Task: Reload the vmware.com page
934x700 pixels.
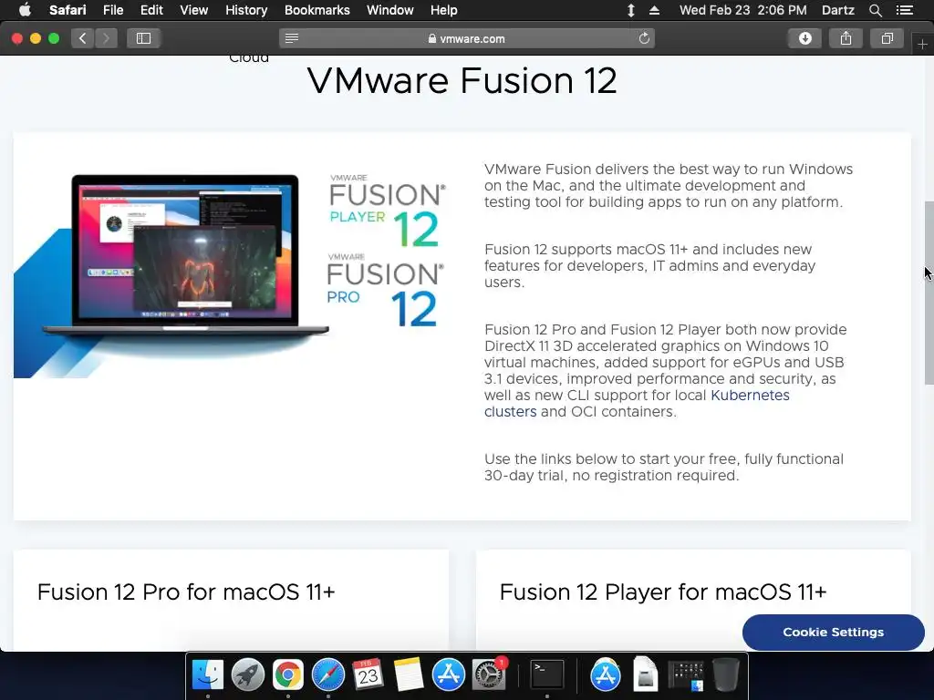Action: click(644, 38)
